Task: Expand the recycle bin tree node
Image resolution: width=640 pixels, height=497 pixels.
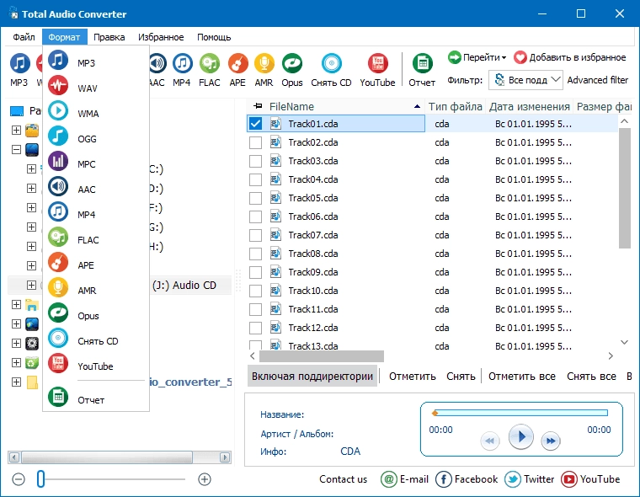Action: pyautogui.click(x=16, y=363)
